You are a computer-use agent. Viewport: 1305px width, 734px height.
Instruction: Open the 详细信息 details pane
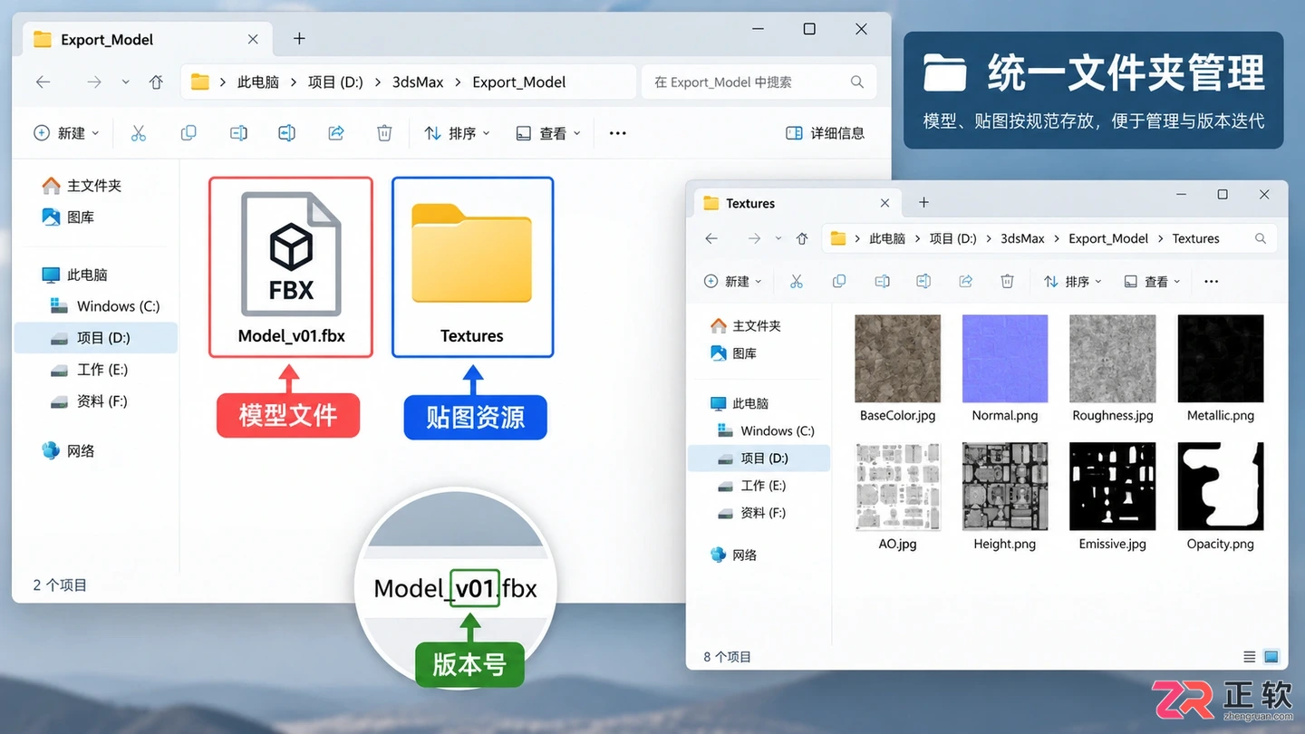[x=825, y=133]
